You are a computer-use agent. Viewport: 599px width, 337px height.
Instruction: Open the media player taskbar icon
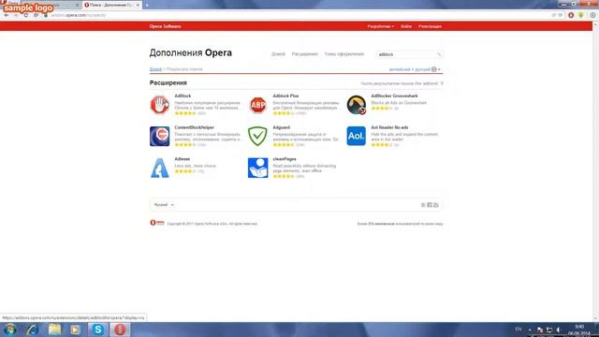[75, 330]
